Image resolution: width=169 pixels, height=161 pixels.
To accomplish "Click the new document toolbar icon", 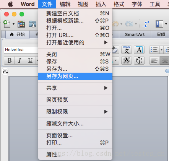I will click(6, 24).
